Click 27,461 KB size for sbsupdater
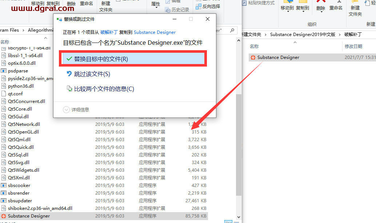 click(x=196, y=200)
